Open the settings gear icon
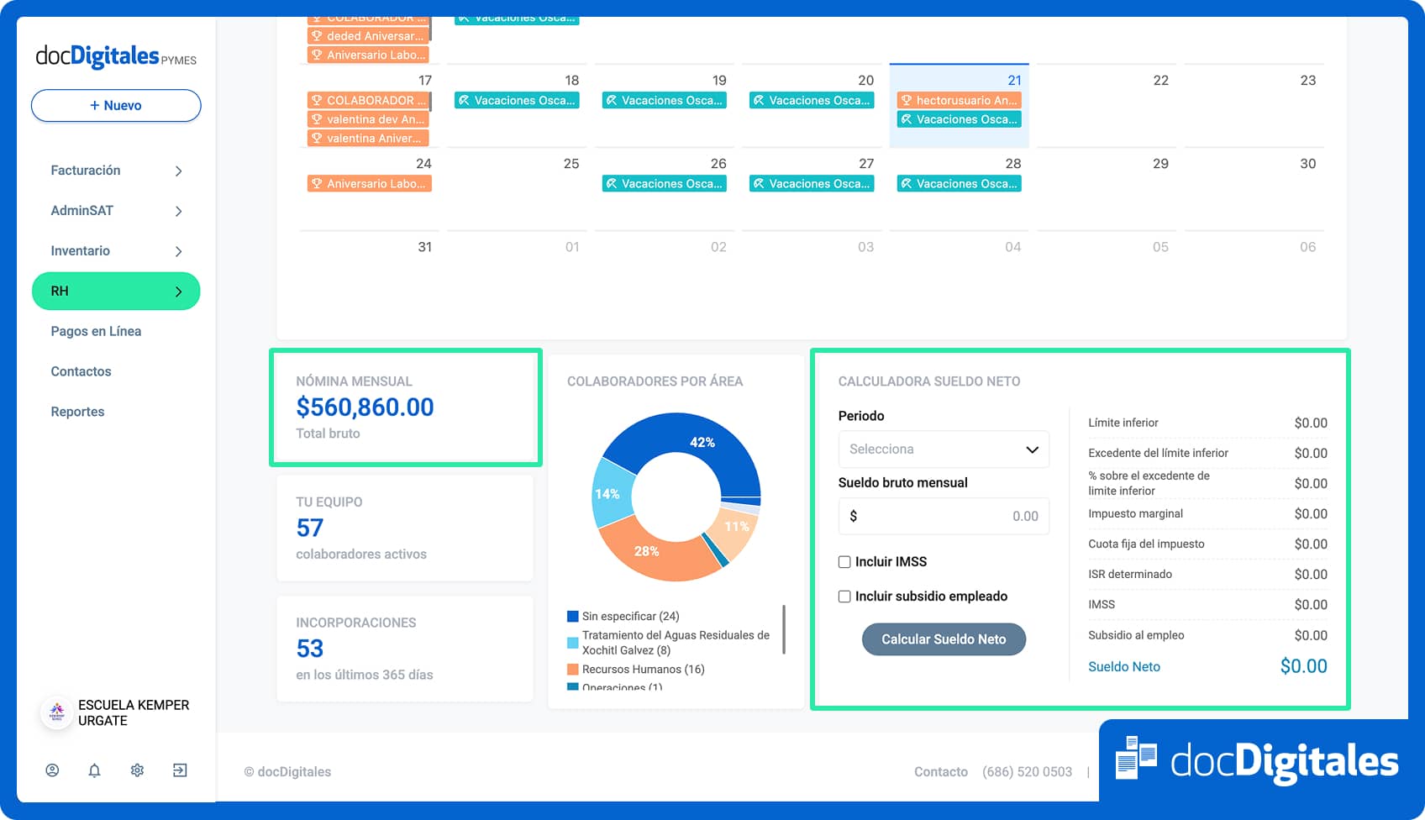Viewport: 1425px width, 820px height. coord(137,770)
